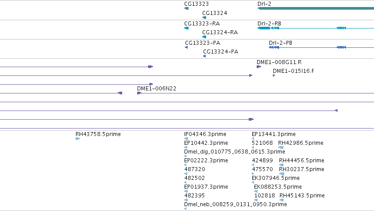Select the Drl-2-PB protein label
Viewport: 374px width, 211px height.
(280, 43)
